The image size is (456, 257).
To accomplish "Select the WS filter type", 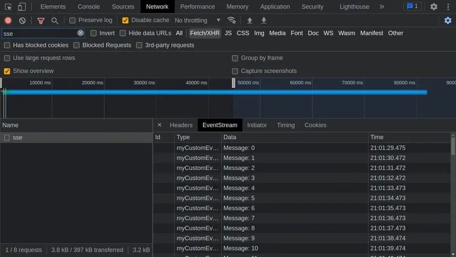I will tap(328, 33).
